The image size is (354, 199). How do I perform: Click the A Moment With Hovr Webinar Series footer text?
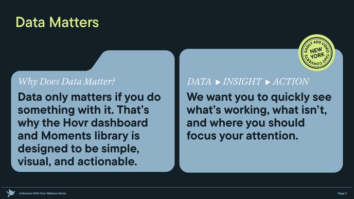[x=43, y=193]
